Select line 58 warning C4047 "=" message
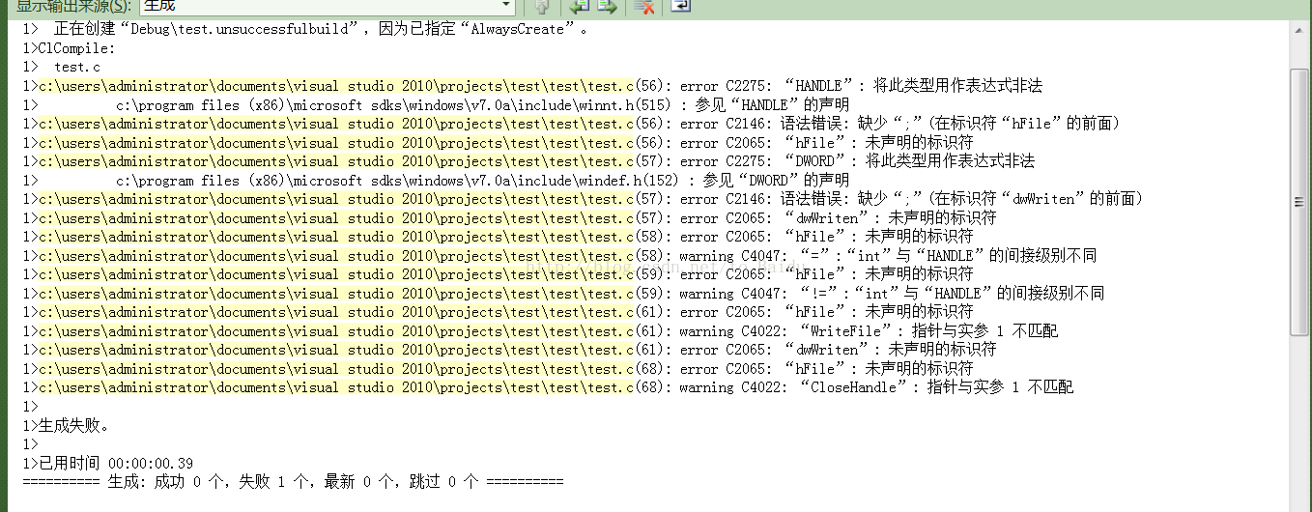The image size is (1312, 512). [x=560, y=255]
